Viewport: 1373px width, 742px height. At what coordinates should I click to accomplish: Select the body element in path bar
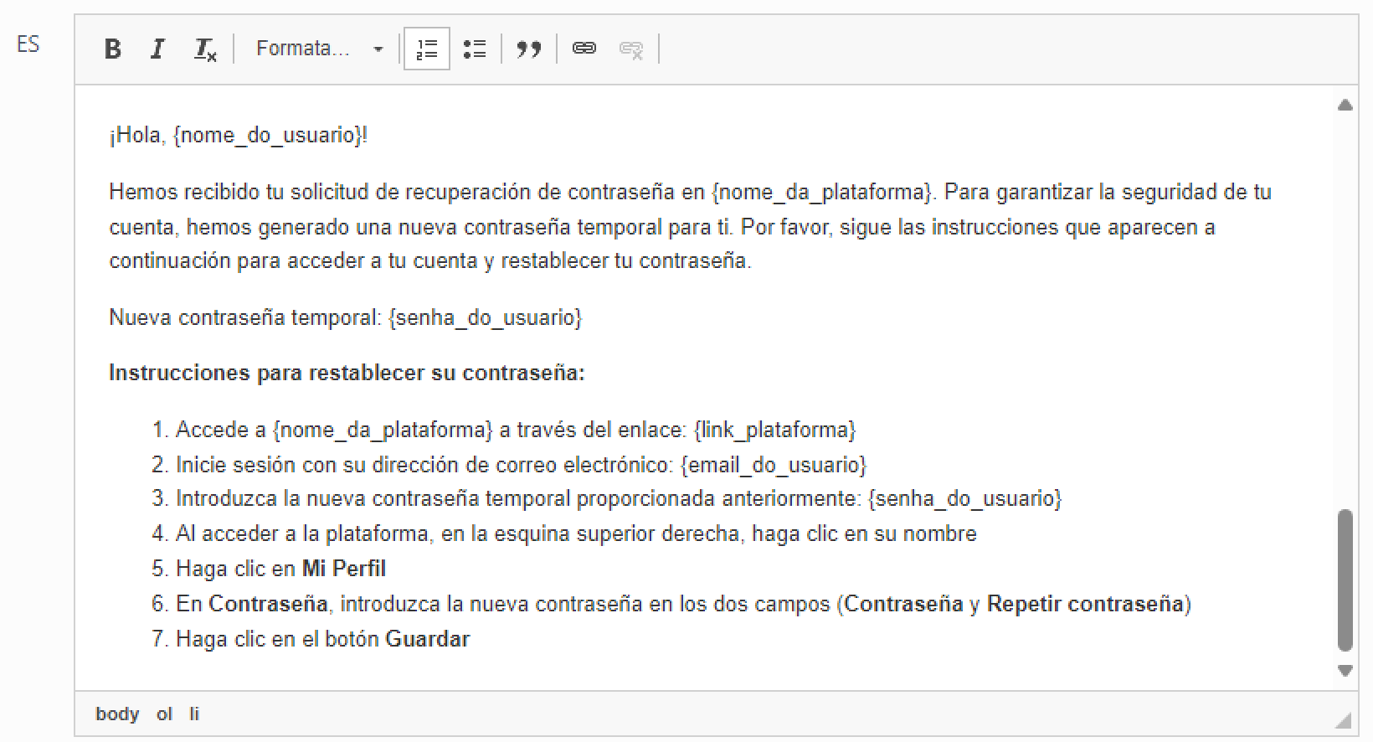[x=117, y=714]
